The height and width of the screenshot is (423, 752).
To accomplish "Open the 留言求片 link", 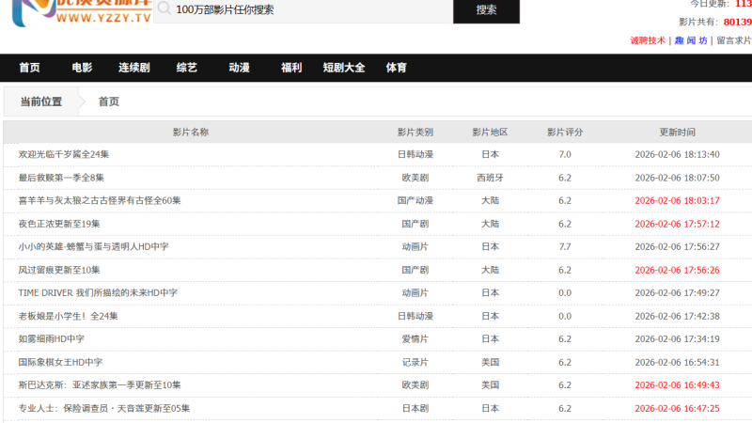I will click(734, 40).
